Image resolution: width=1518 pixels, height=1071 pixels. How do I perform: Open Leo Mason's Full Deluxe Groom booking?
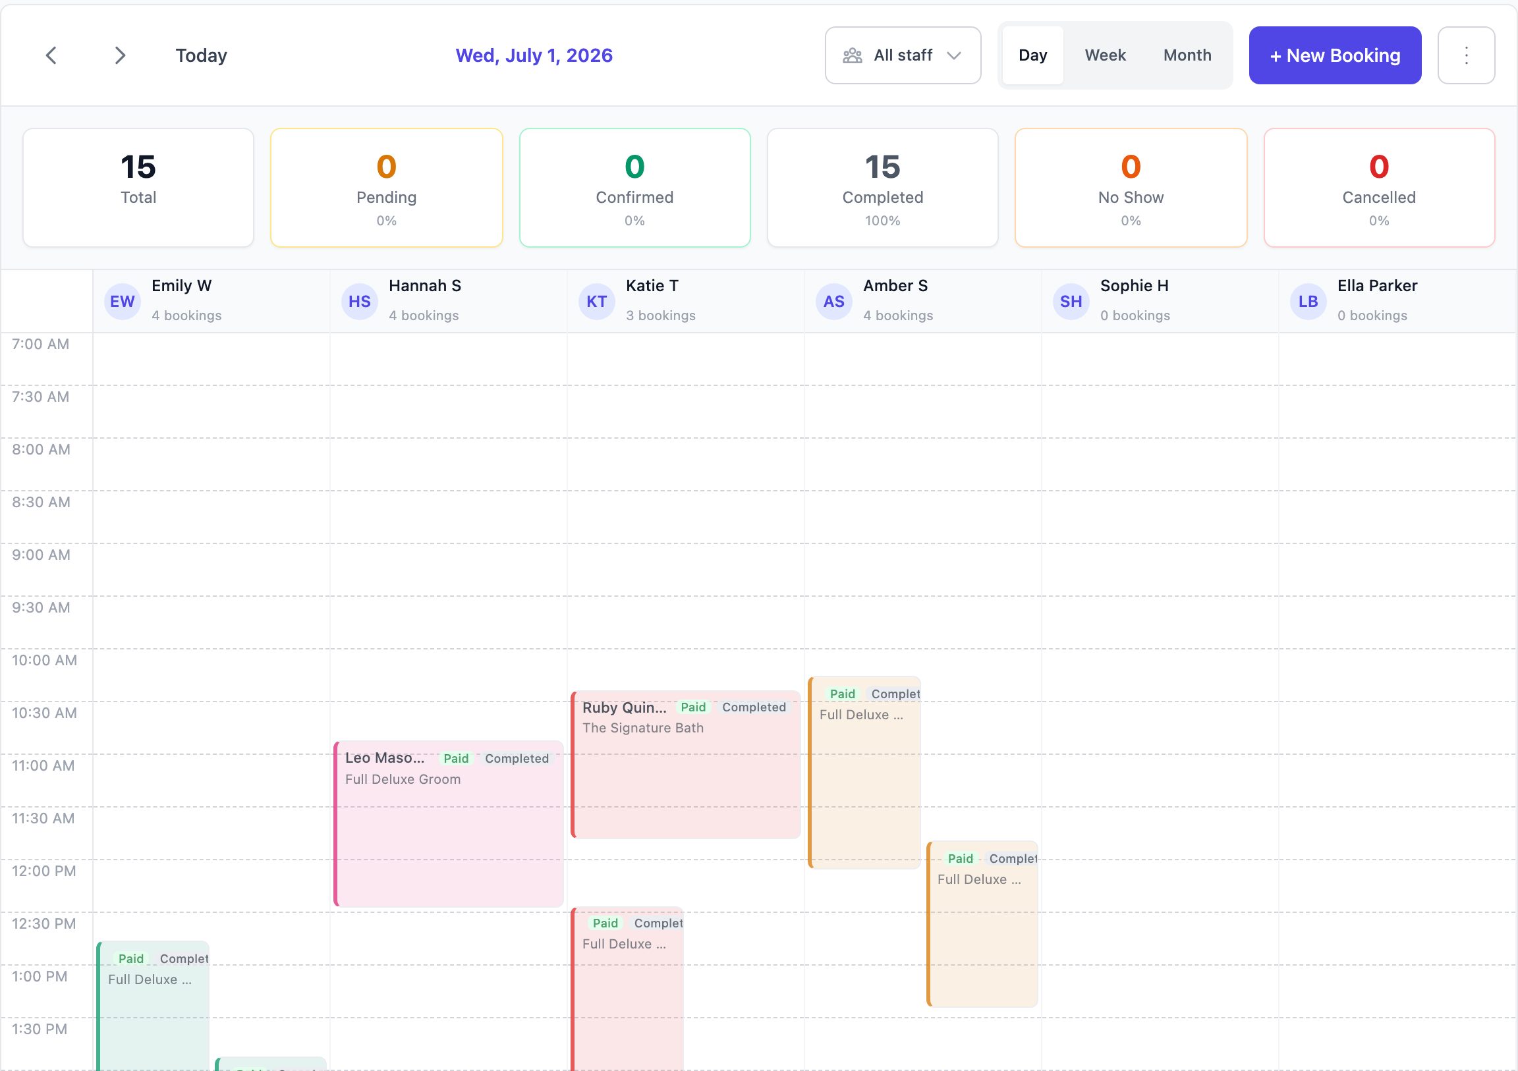449,824
